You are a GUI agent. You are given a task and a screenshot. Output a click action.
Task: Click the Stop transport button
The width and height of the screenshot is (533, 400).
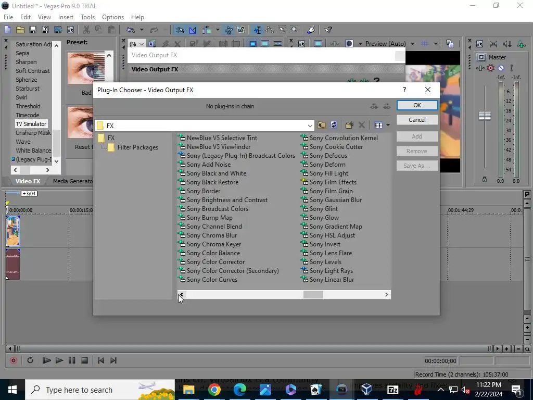85,360
